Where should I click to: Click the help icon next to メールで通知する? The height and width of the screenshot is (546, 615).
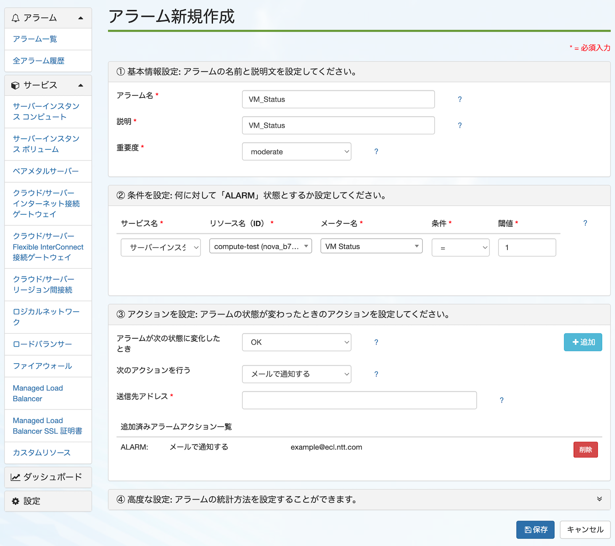tap(376, 374)
